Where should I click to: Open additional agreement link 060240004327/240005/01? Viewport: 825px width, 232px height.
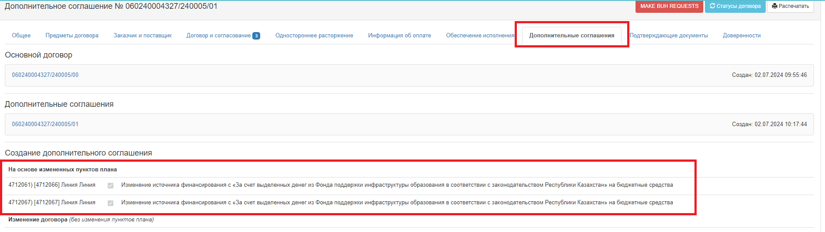coord(45,124)
